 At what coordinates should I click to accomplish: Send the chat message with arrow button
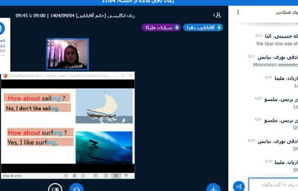pyautogui.click(x=239, y=186)
